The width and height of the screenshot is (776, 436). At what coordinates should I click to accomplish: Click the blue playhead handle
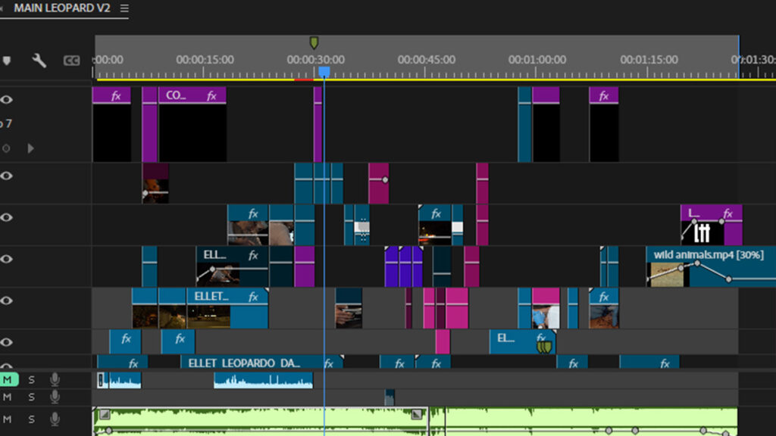click(324, 71)
